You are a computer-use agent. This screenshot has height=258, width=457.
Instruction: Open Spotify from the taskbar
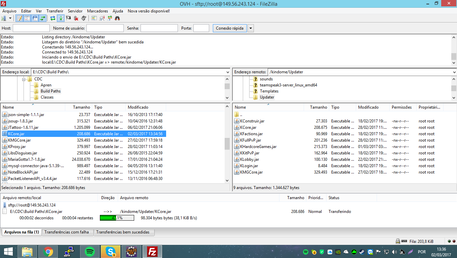click(x=89, y=252)
